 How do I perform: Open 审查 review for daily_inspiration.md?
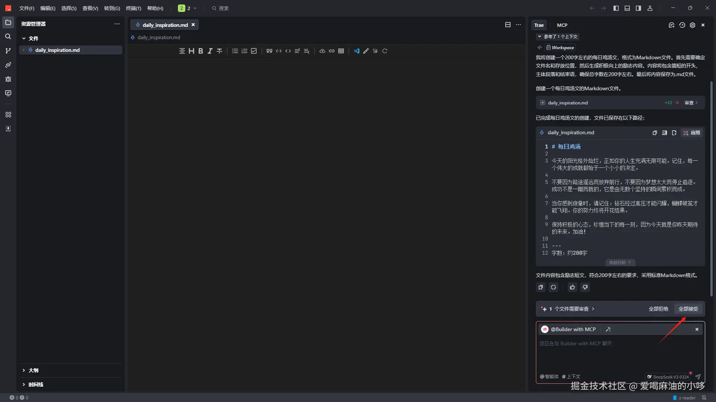691,103
